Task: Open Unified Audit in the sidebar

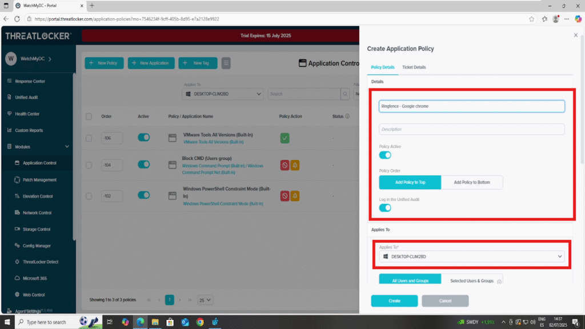Action: click(x=26, y=97)
